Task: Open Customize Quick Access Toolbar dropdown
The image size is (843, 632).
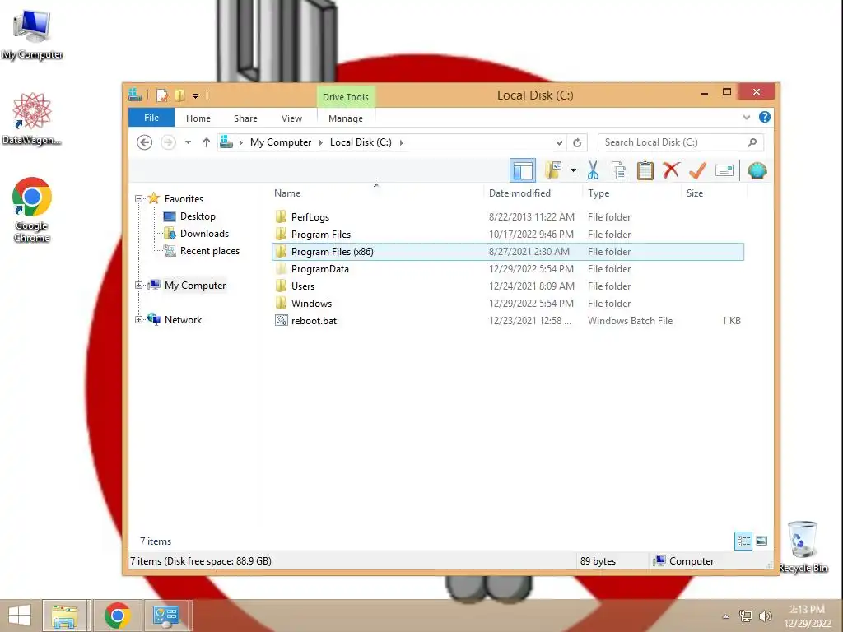Action: pyautogui.click(x=196, y=96)
